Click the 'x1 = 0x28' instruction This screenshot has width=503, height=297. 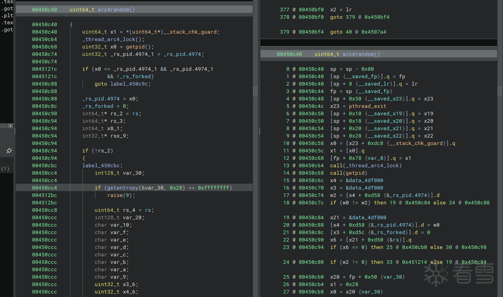pyautogui.click(x=344, y=284)
